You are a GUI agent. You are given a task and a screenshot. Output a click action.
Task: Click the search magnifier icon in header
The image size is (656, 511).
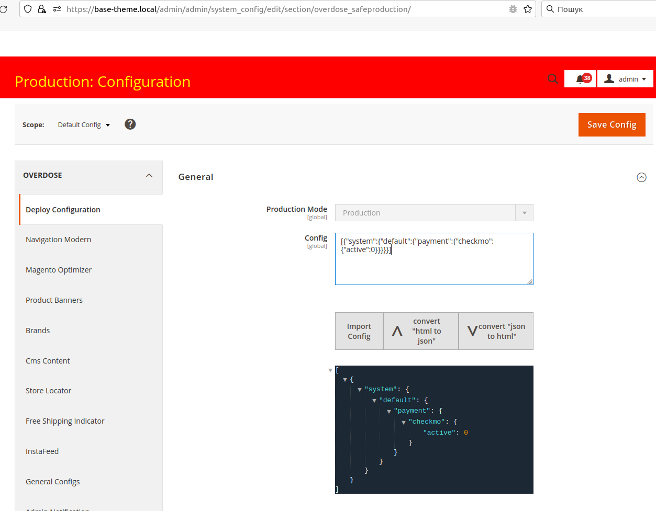pyautogui.click(x=552, y=79)
